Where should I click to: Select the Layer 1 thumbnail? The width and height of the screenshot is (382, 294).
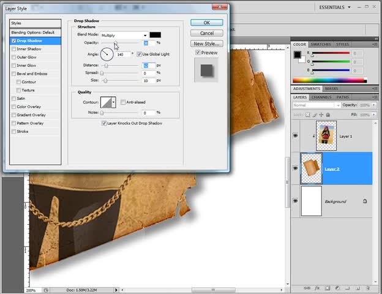pyautogui.click(x=326, y=136)
